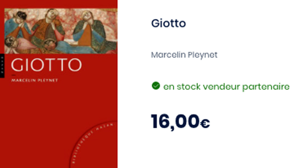Click the 16,00€ price
Screen dimensions: 307x168
180,121
